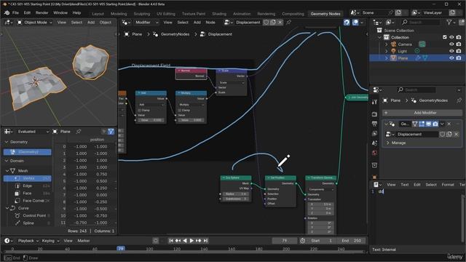The image size is (466, 262).
Task: Click Outliner search field
Action: pyautogui.click(x=420, y=23)
